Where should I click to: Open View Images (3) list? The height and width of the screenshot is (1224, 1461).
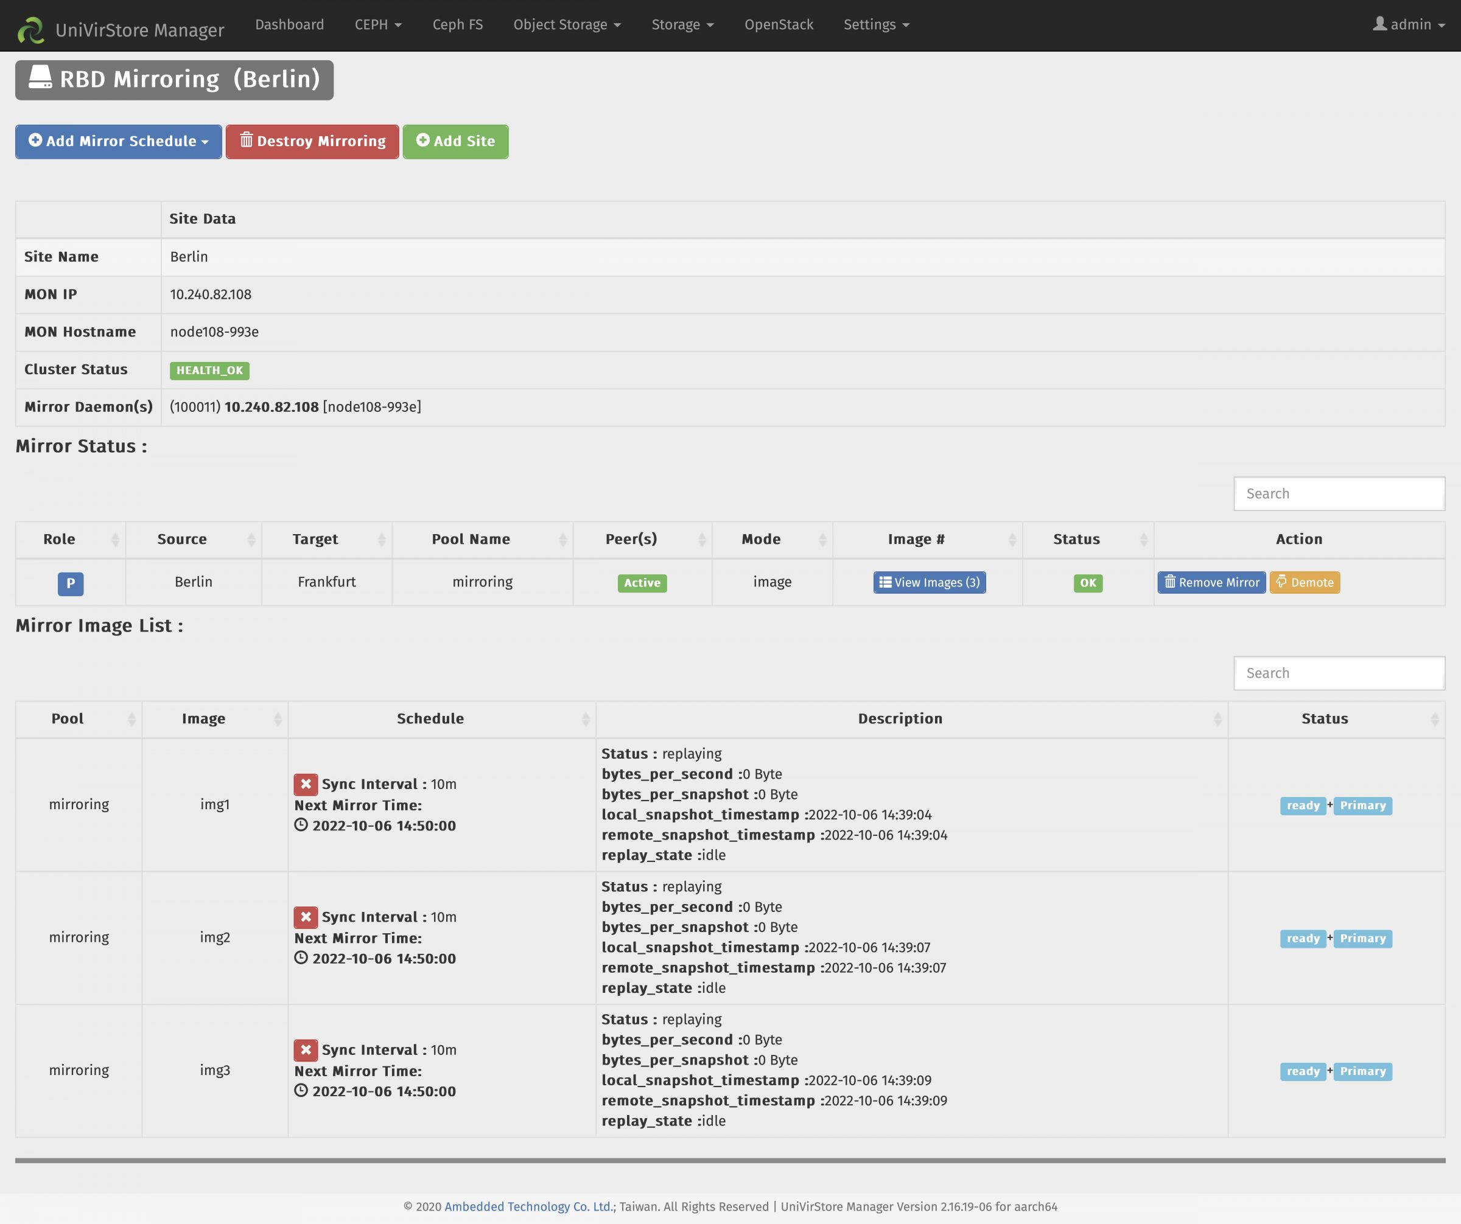[x=930, y=582]
